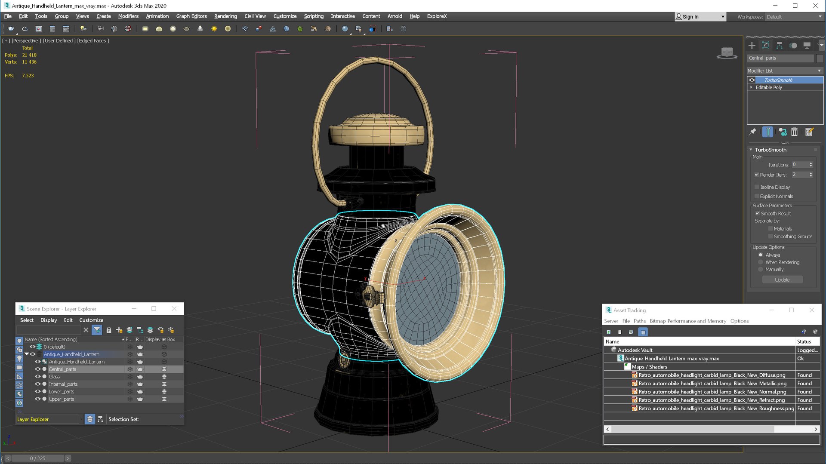
Task: Open the Sign In dropdown arrow
Action: click(723, 17)
